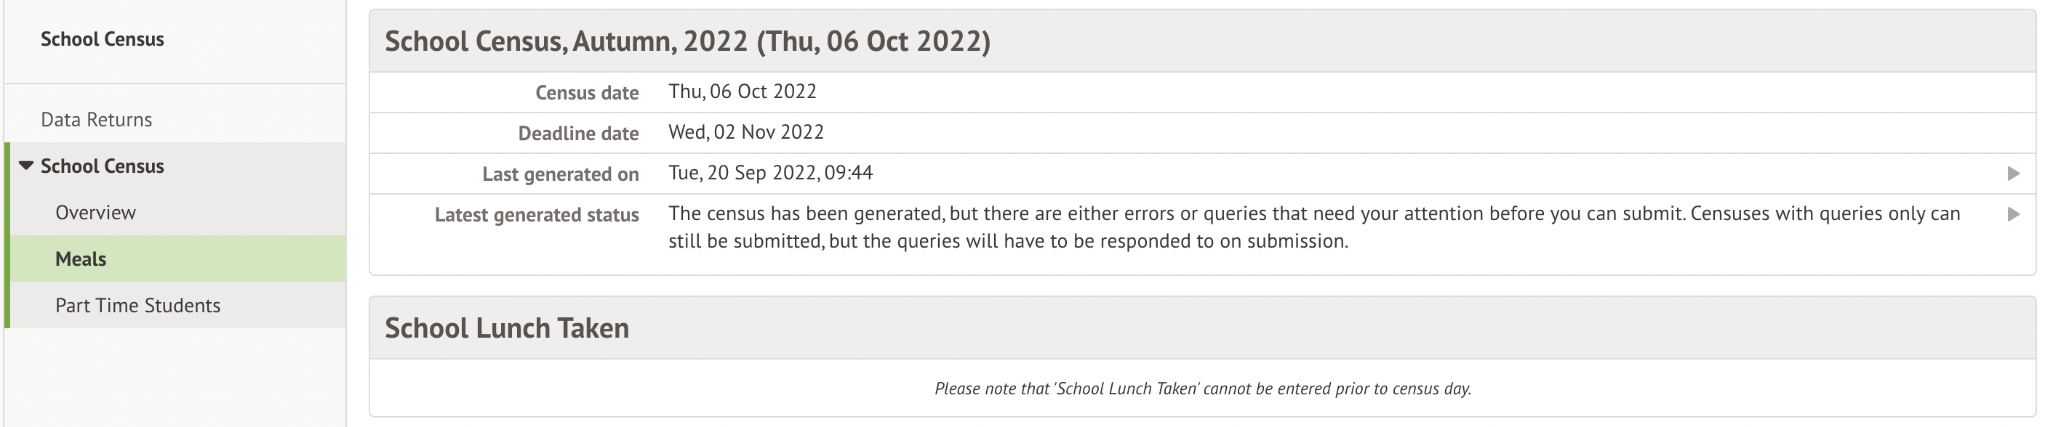Open Part Time Students in sidebar

coord(137,306)
